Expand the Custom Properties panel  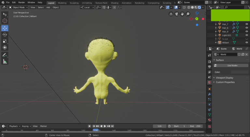coord(225,82)
